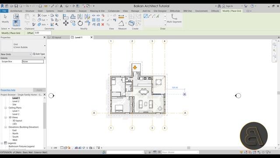Image resolution: width=280 pixels, height=158 pixels.
Task: Open the Grid type selector dropdown
Action: [x=45, y=46]
